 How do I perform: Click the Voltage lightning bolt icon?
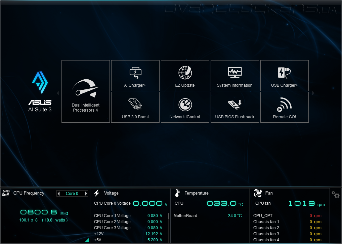coord(97,193)
